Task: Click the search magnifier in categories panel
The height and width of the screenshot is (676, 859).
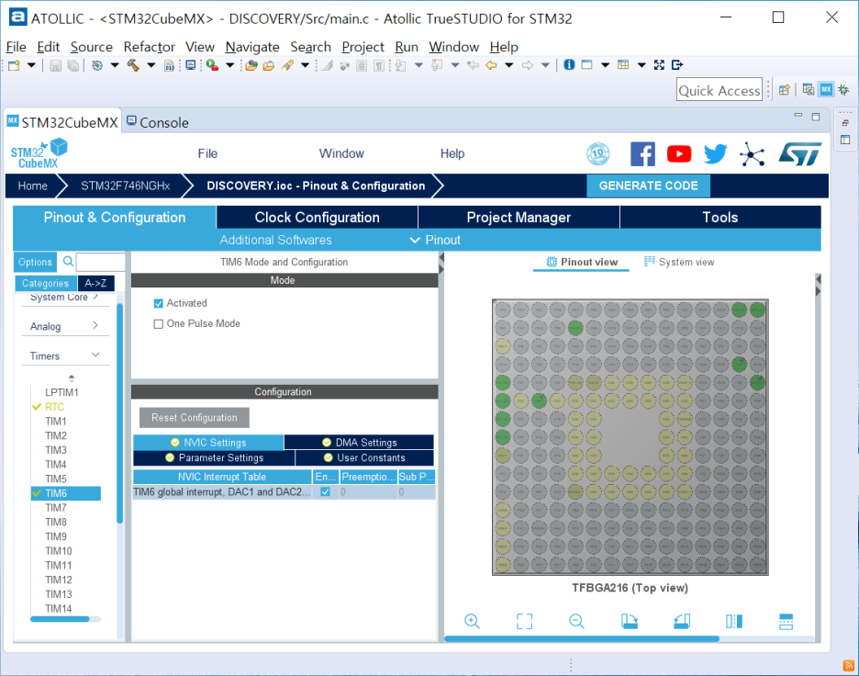Action: coord(68,262)
